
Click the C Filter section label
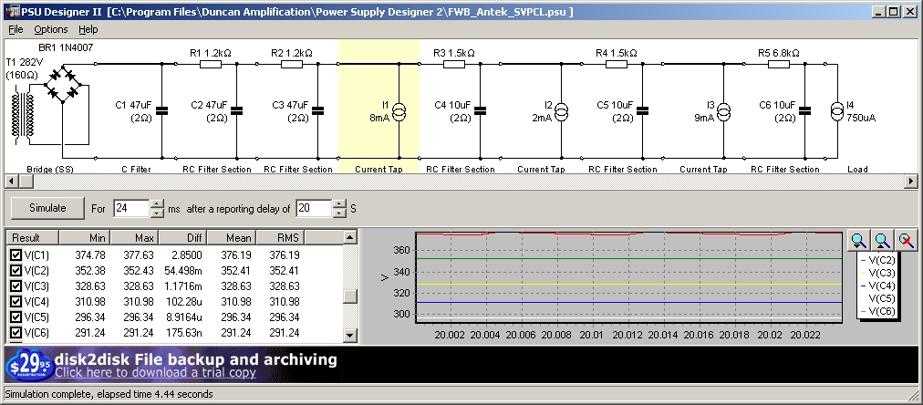[136, 170]
